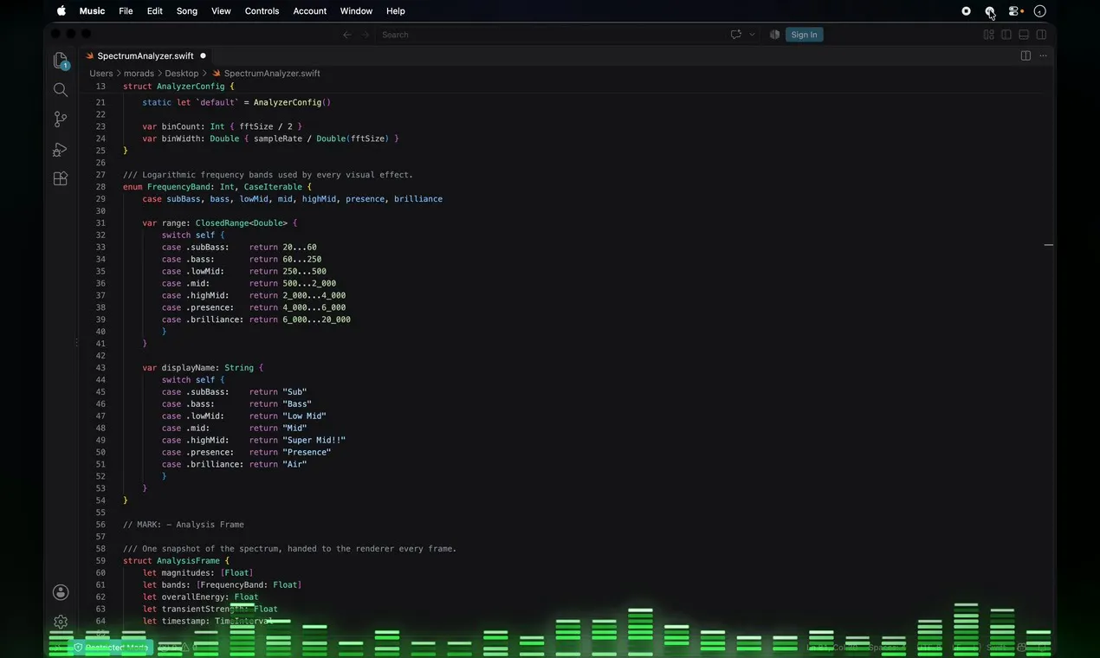Click the "Super Mid!!" string
Viewport: 1100px width, 658px height.
[314, 441]
